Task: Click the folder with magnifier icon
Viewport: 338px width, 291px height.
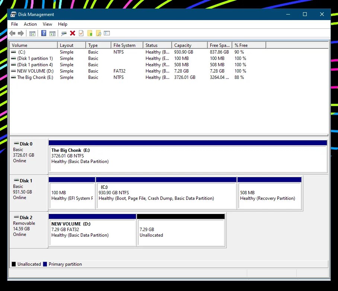Action: pyautogui.click(x=99, y=33)
